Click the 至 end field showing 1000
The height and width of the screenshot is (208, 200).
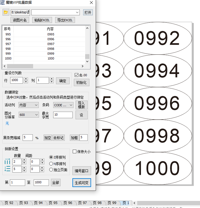tap(41, 182)
